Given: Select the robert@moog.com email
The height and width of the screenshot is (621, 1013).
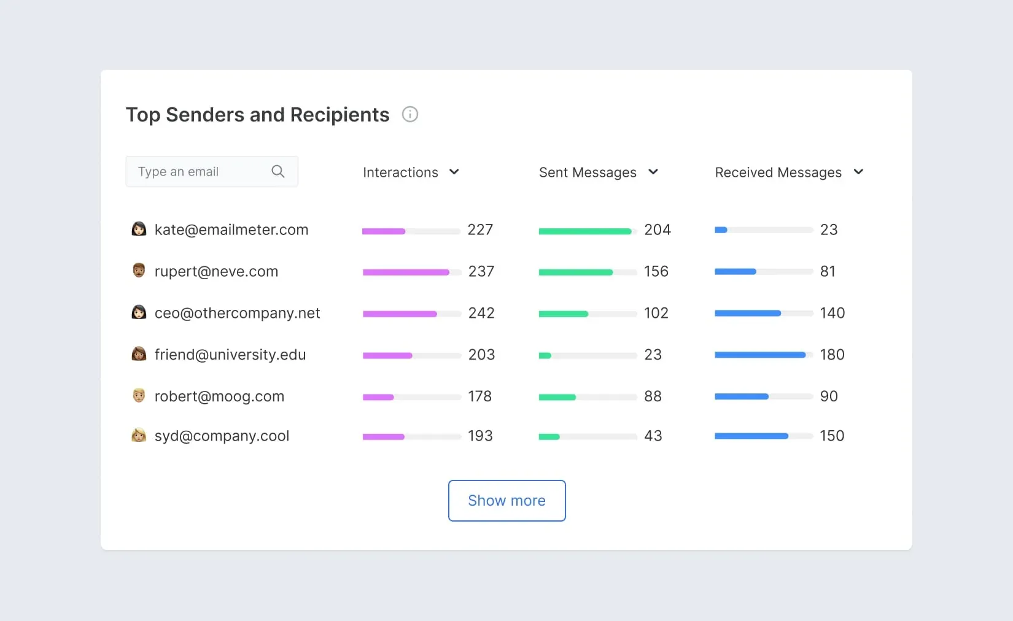Looking at the screenshot, I should (219, 396).
